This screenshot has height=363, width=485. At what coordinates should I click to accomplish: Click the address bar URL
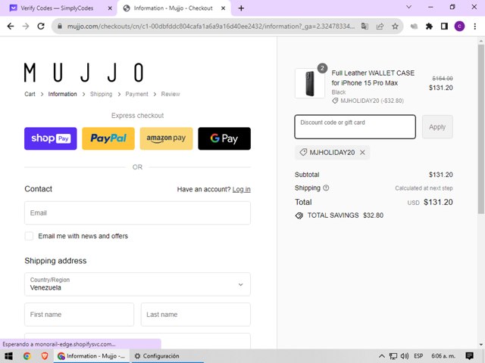coord(211,26)
